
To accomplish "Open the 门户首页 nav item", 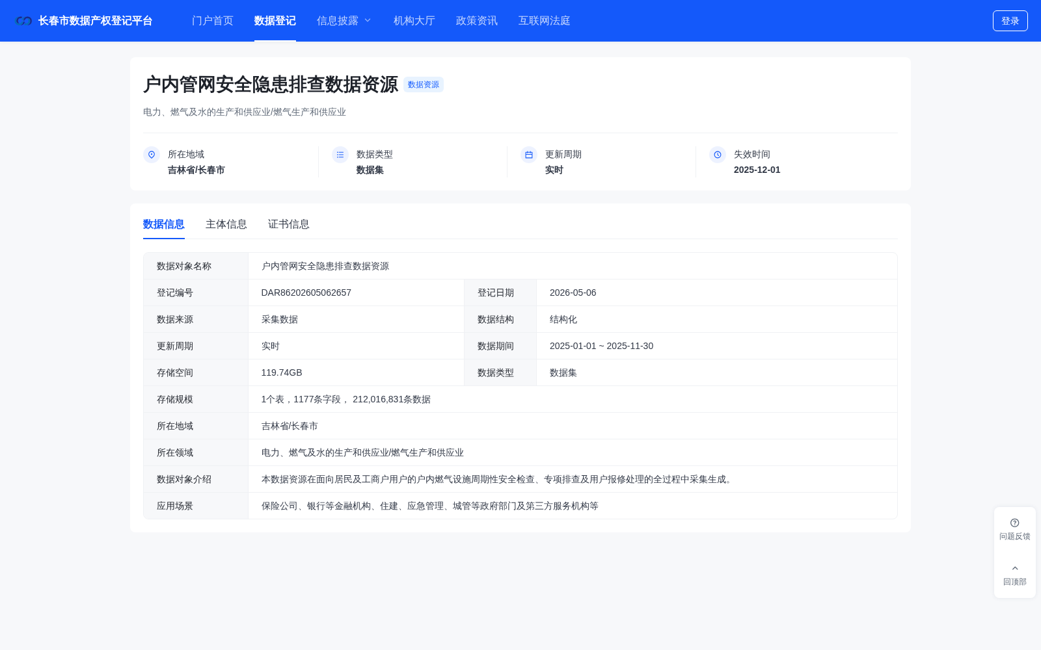I will coord(213,21).
